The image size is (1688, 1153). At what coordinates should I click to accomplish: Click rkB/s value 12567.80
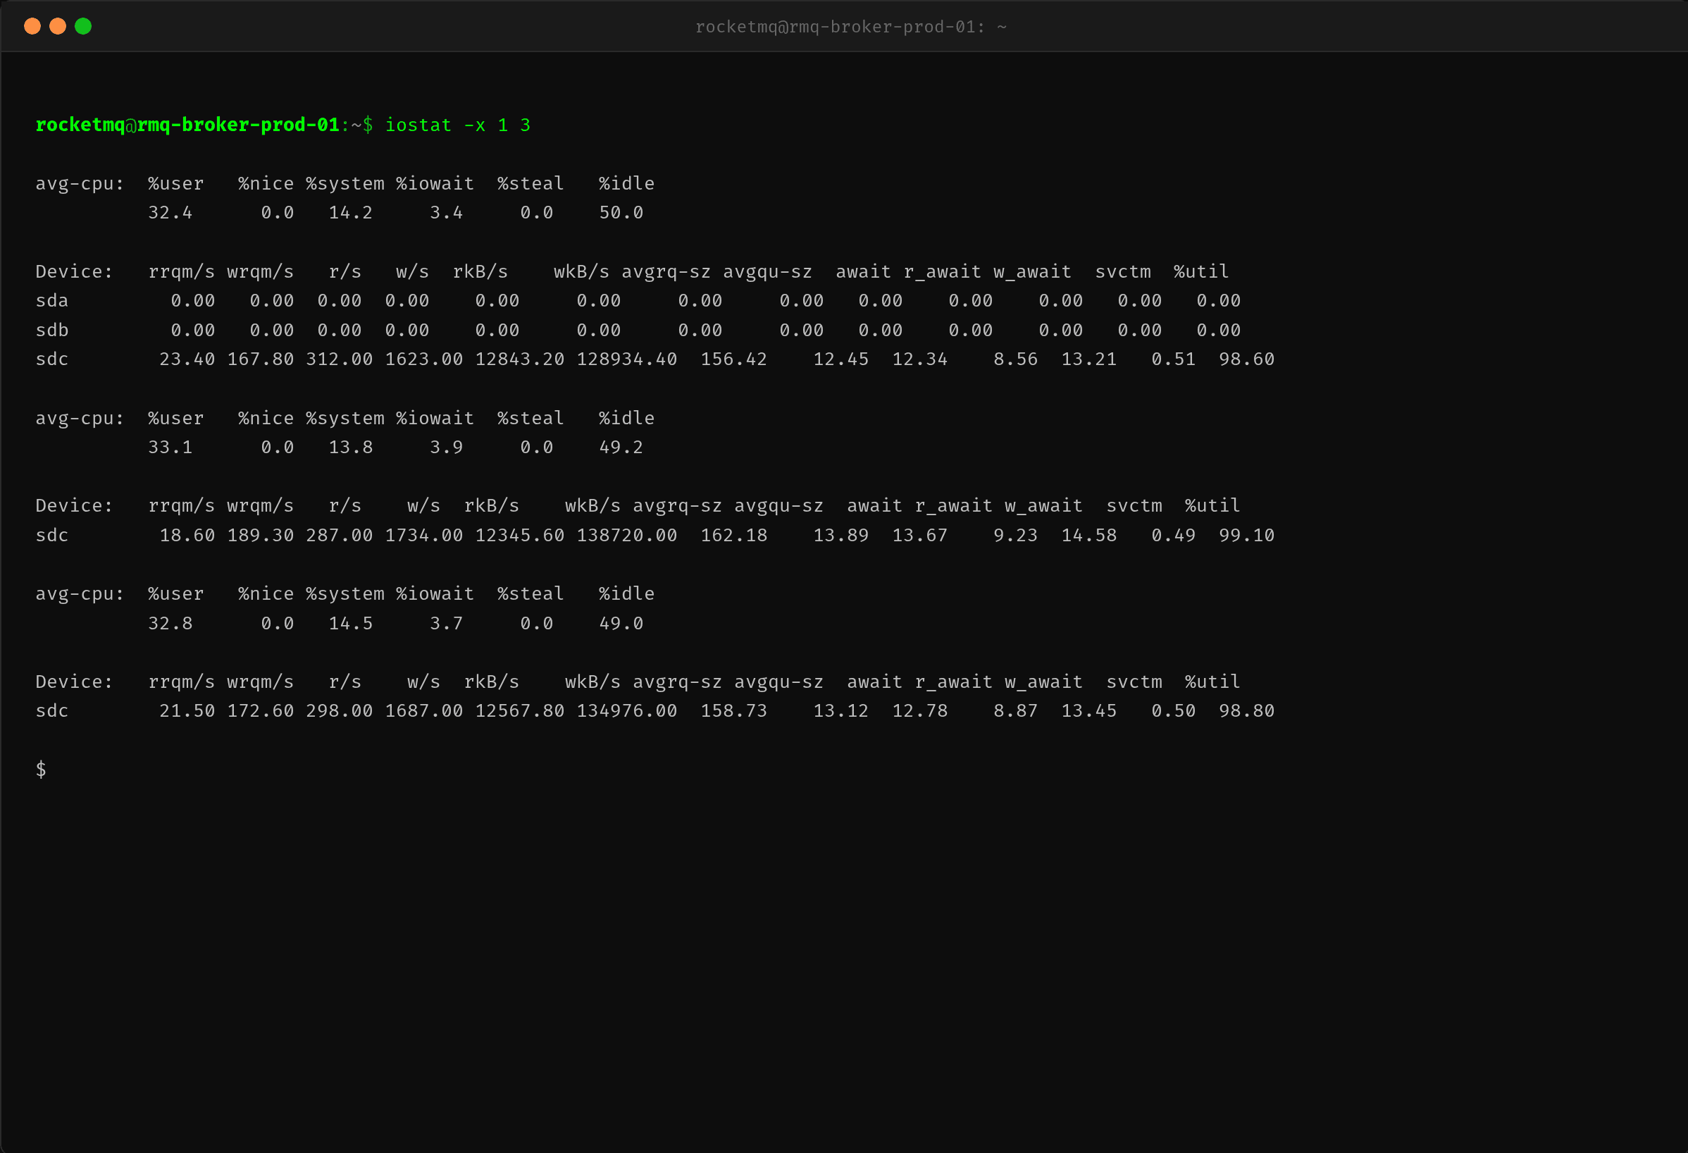[519, 711]
